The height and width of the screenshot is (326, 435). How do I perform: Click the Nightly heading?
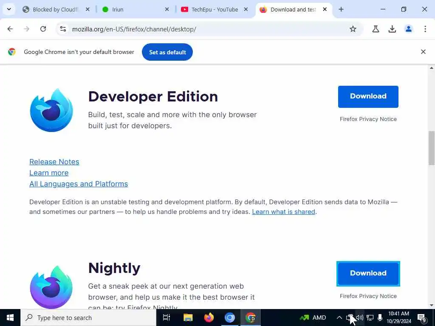[x=114, y=268]
